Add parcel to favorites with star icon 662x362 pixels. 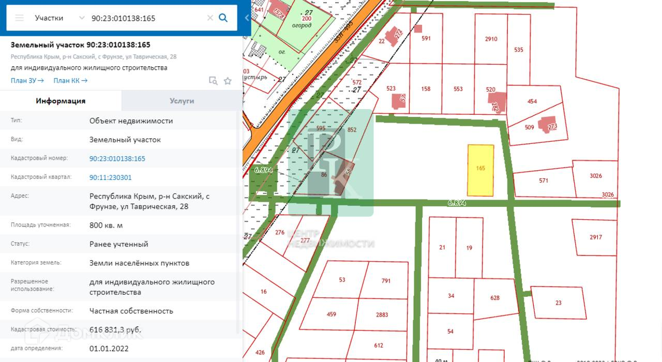pyautogui.click(x=228, y=81)
